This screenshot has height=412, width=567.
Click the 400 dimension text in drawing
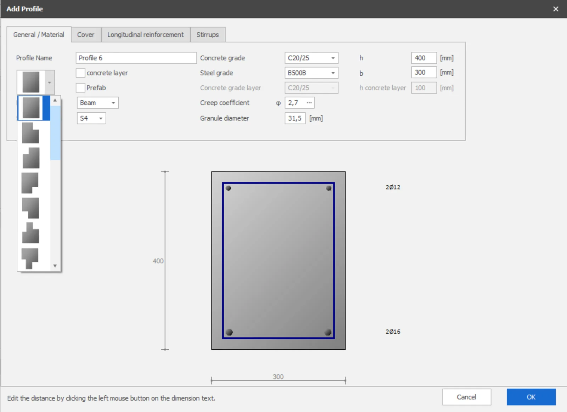(158, 261)
